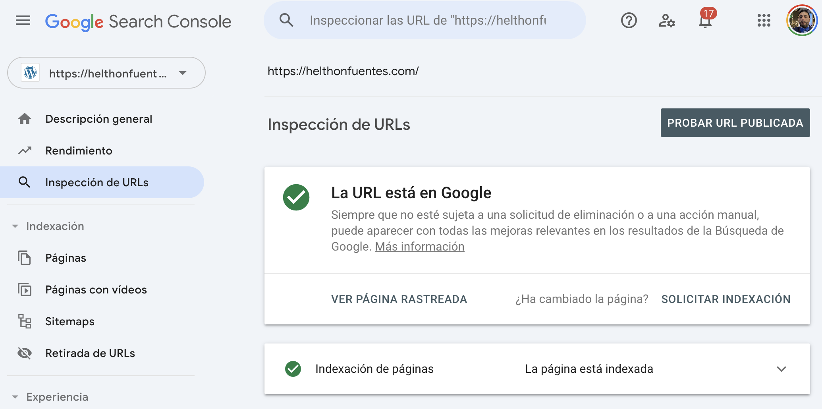Screen dimensions: 822x409
Task: Click SOLICITAR INDEXACIÓN
Action: click(726, 299)
